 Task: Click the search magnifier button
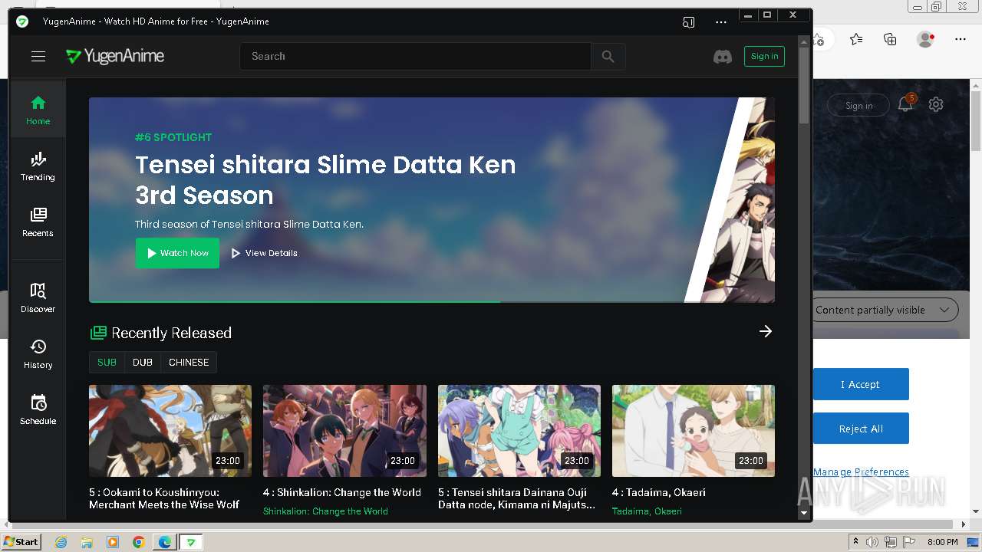pyautogui.click(x=608, y=56)
